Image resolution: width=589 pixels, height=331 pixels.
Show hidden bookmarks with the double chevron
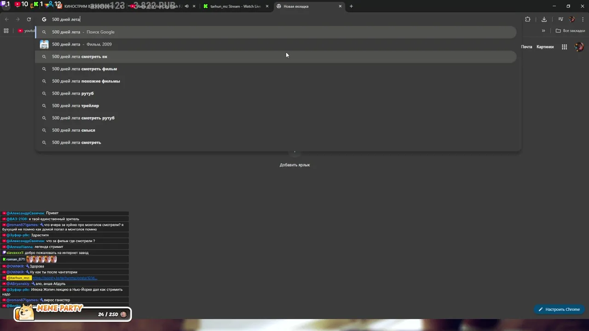point(543,31)
